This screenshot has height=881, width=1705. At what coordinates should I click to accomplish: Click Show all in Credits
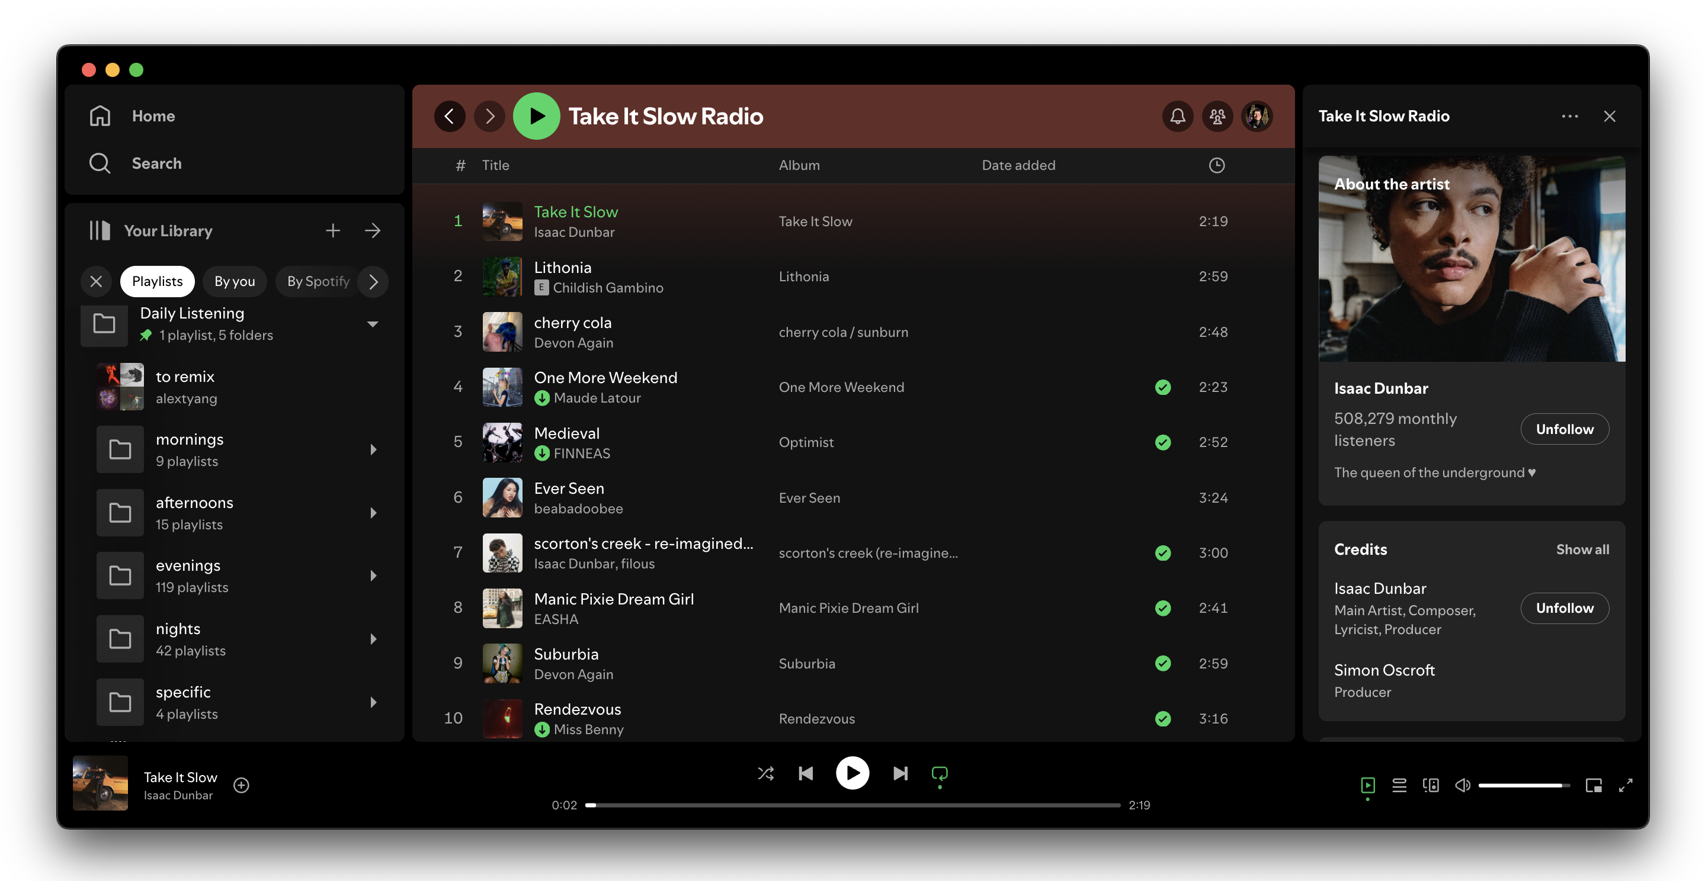[x=1582, y=549]
